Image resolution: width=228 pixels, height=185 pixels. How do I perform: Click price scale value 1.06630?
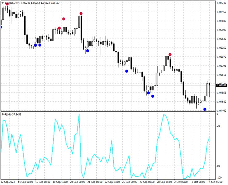(222, 39)
